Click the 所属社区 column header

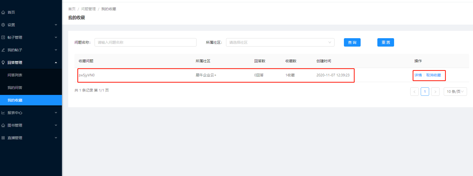pos(203,61)
